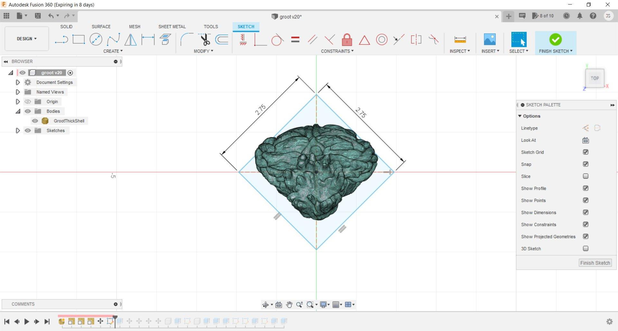The image size is (618, 331).
Task: Click the Look At icon in Sketch Palette
Action: 585,140
